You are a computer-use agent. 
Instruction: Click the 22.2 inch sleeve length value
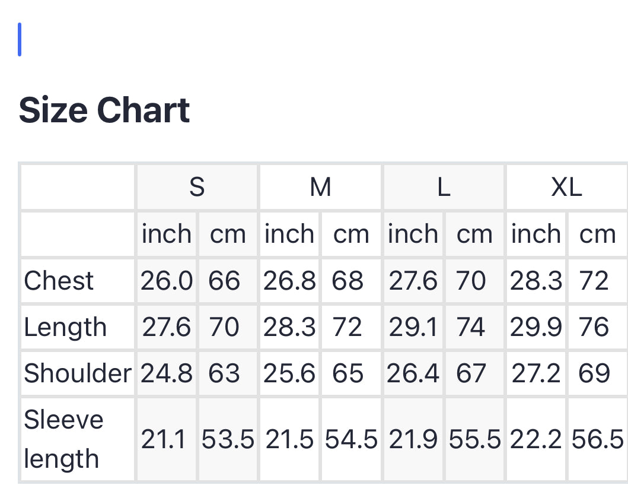(x=536, y=439)
